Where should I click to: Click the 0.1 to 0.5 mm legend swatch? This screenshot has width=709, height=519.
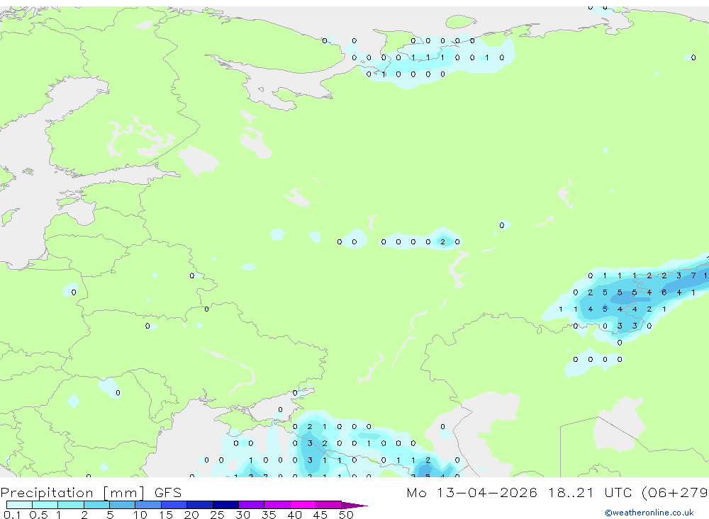(19, 505)
